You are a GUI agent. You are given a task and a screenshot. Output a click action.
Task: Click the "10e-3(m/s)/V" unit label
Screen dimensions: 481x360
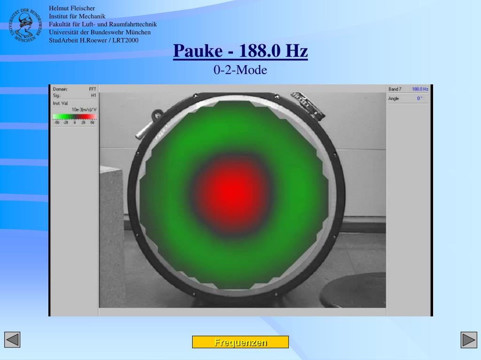click(x=84, y=110)
